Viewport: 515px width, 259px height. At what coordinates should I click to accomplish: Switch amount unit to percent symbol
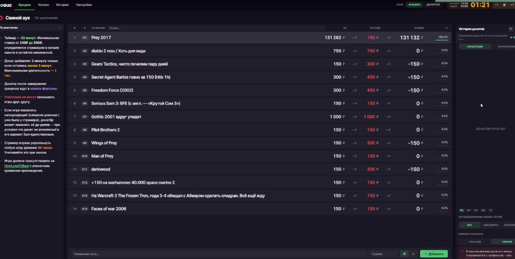pyautogui.click(x=413, y=254)
